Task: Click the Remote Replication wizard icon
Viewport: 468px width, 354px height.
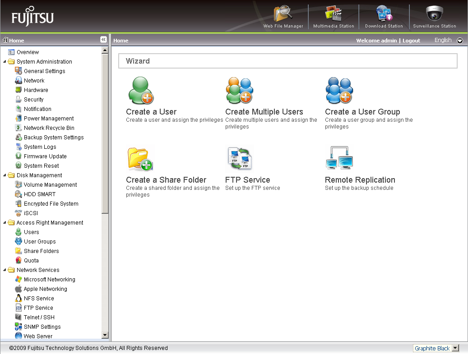Action: point(339,159)
